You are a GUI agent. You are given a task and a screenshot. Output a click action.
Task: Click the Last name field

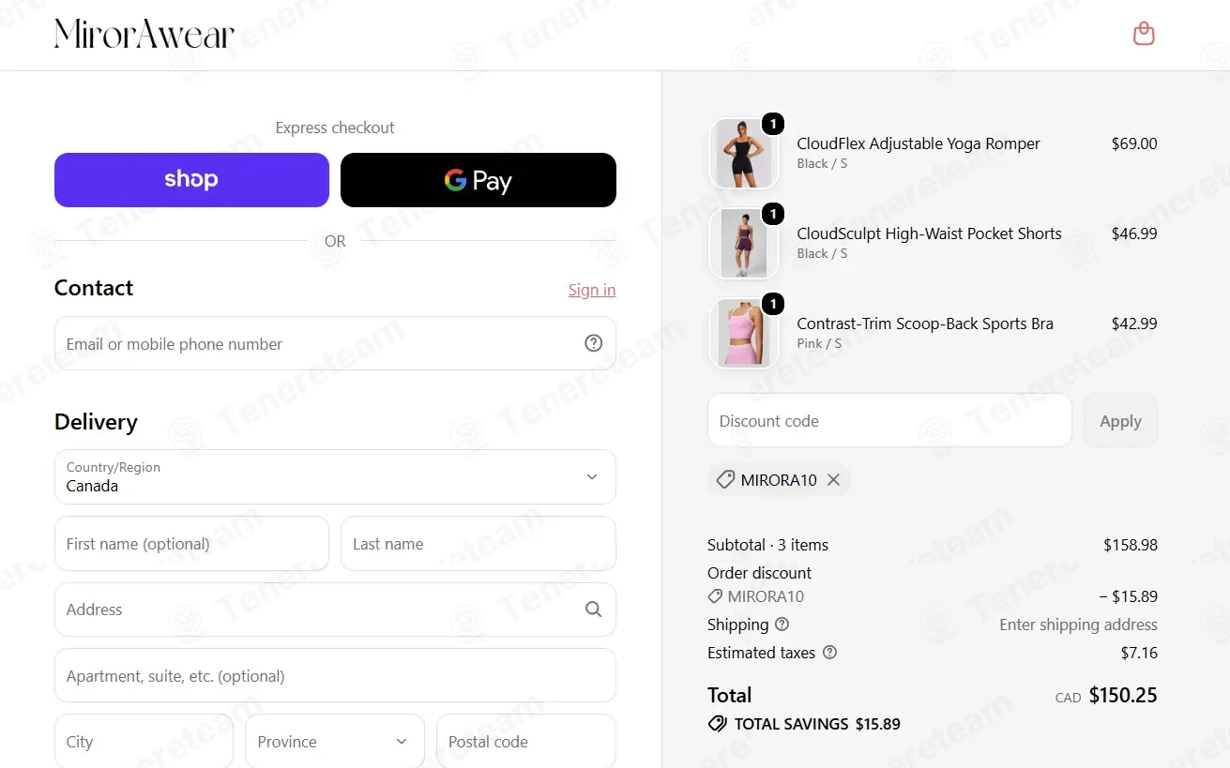[x=478, y=544]
